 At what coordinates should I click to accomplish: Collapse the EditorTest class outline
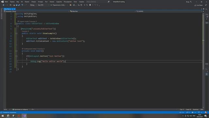pyautogui.click(x=17, y=24)
